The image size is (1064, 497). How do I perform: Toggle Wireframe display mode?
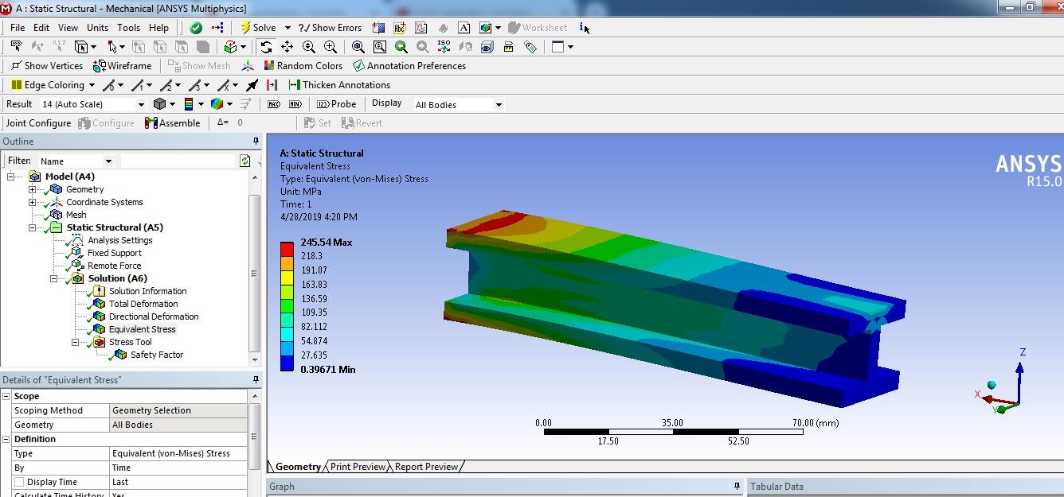coord(122,66)
